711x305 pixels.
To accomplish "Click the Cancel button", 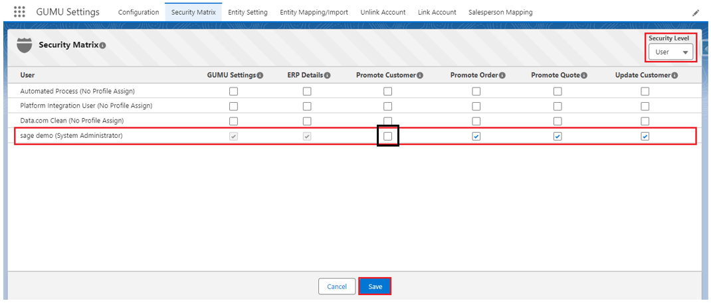I will tap(337, 286).
